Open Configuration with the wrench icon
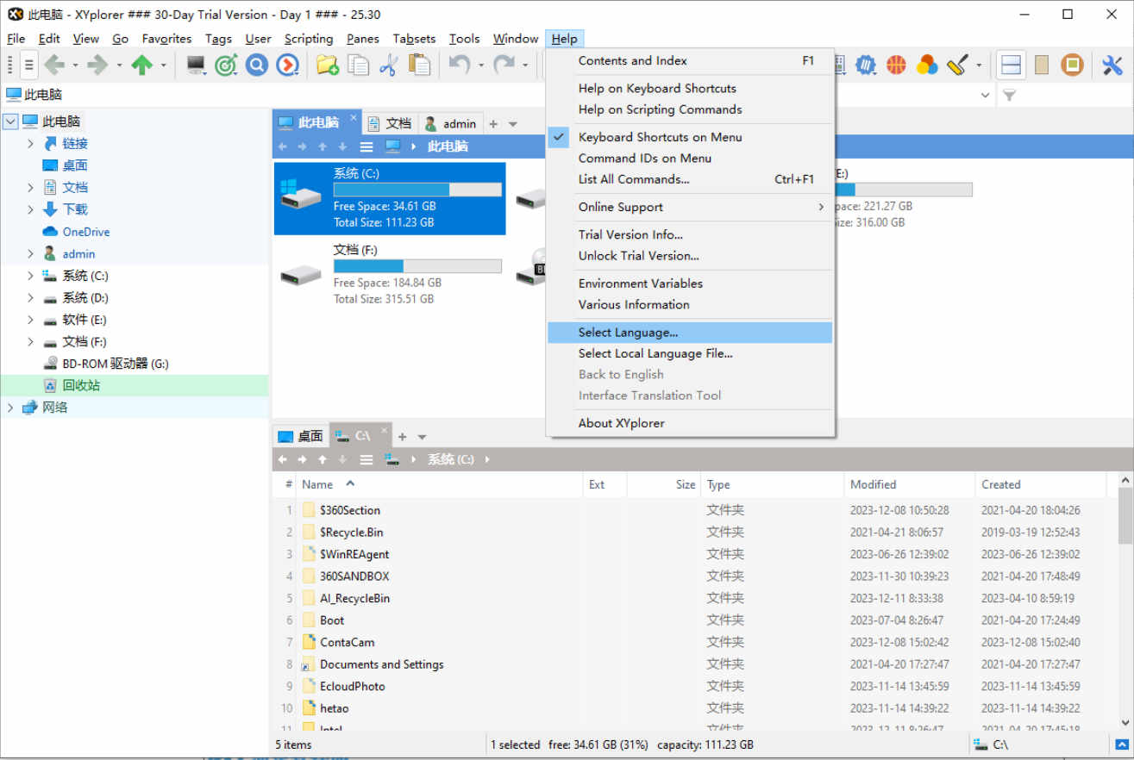1134x760 pixels. click(x=1112, y=65)
